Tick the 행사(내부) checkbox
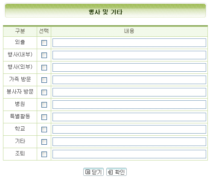Image resolution: width=210 pixels, height=178 pixels. click(44, 55)
